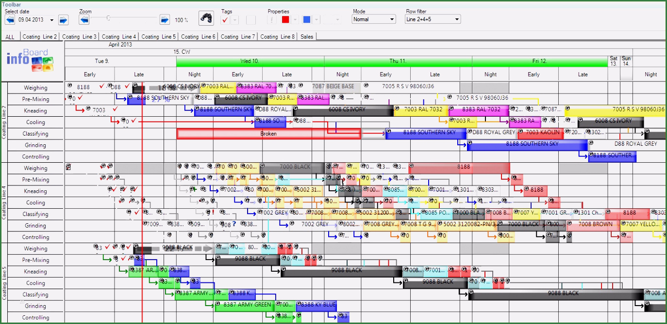Open the dropdown arrow next to the red tag
This screenshot has width=667, height=324.
[295, 20]
